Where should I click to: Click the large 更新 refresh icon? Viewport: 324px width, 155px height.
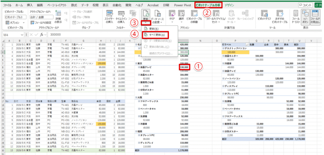146,13
